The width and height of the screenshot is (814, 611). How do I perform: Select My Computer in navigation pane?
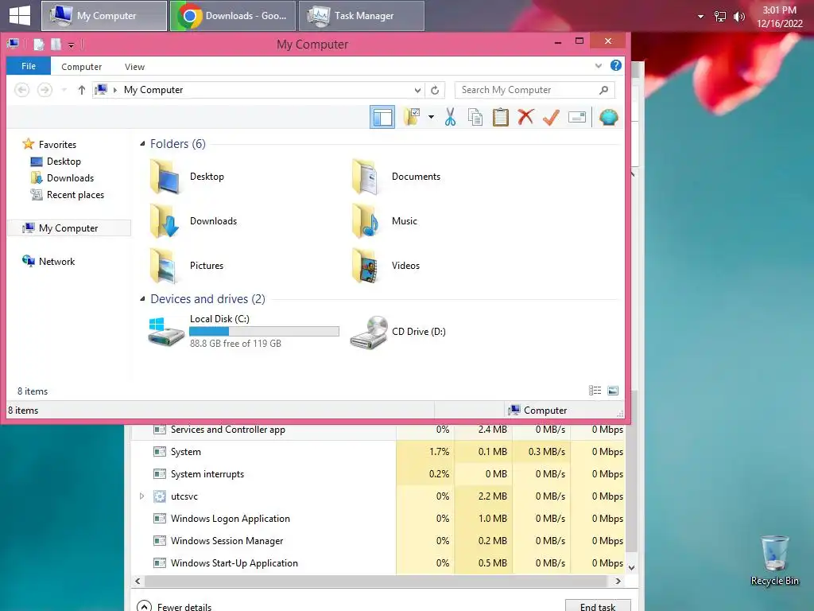(x=69, y=228)
